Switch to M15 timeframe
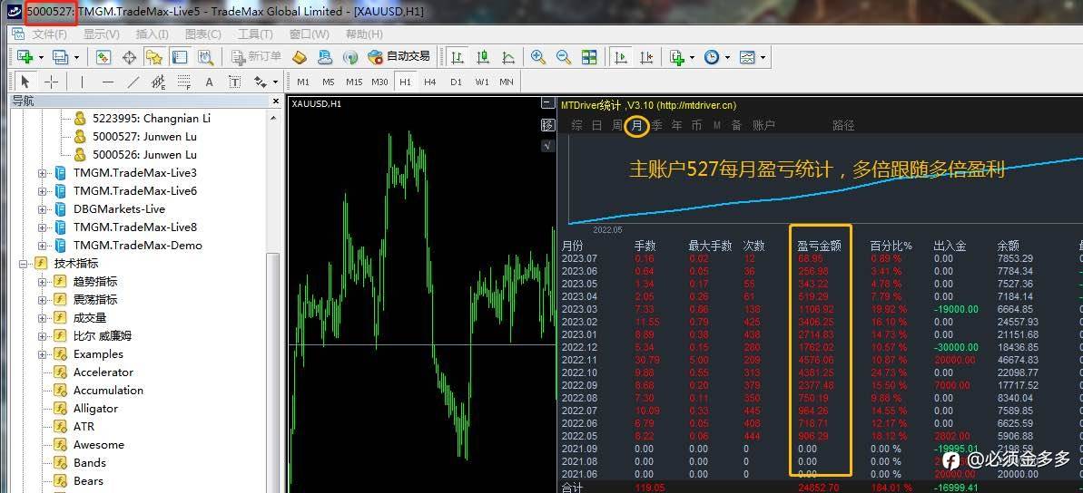Screen dimensions: 1083x493 click(x=354, y=82)
